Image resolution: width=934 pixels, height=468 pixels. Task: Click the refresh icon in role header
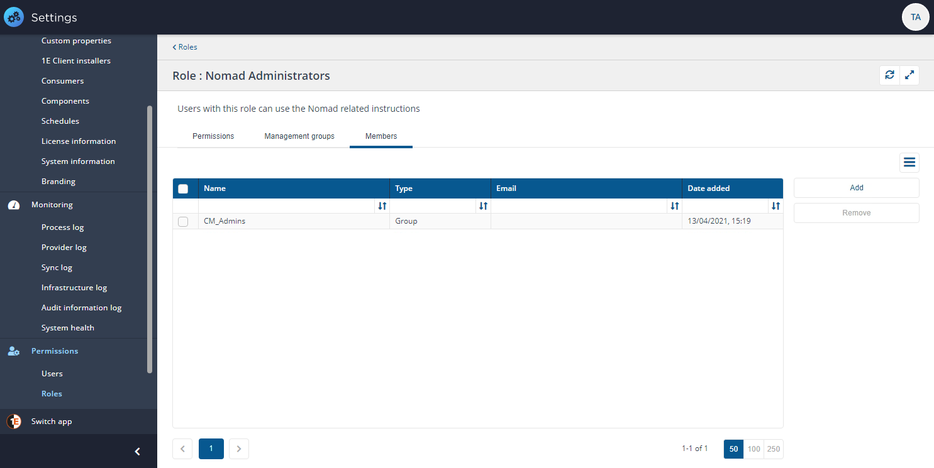tap(889, 75)
